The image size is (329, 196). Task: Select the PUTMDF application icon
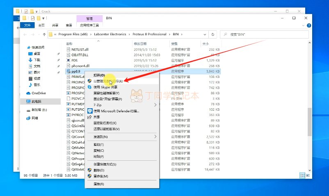(69, 104)
